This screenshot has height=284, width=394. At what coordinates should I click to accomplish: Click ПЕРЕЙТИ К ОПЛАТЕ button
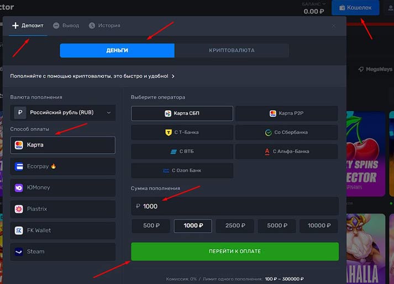point(235,251)
